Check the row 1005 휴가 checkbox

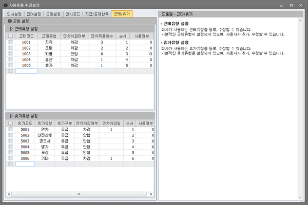(x=11, y=65)
